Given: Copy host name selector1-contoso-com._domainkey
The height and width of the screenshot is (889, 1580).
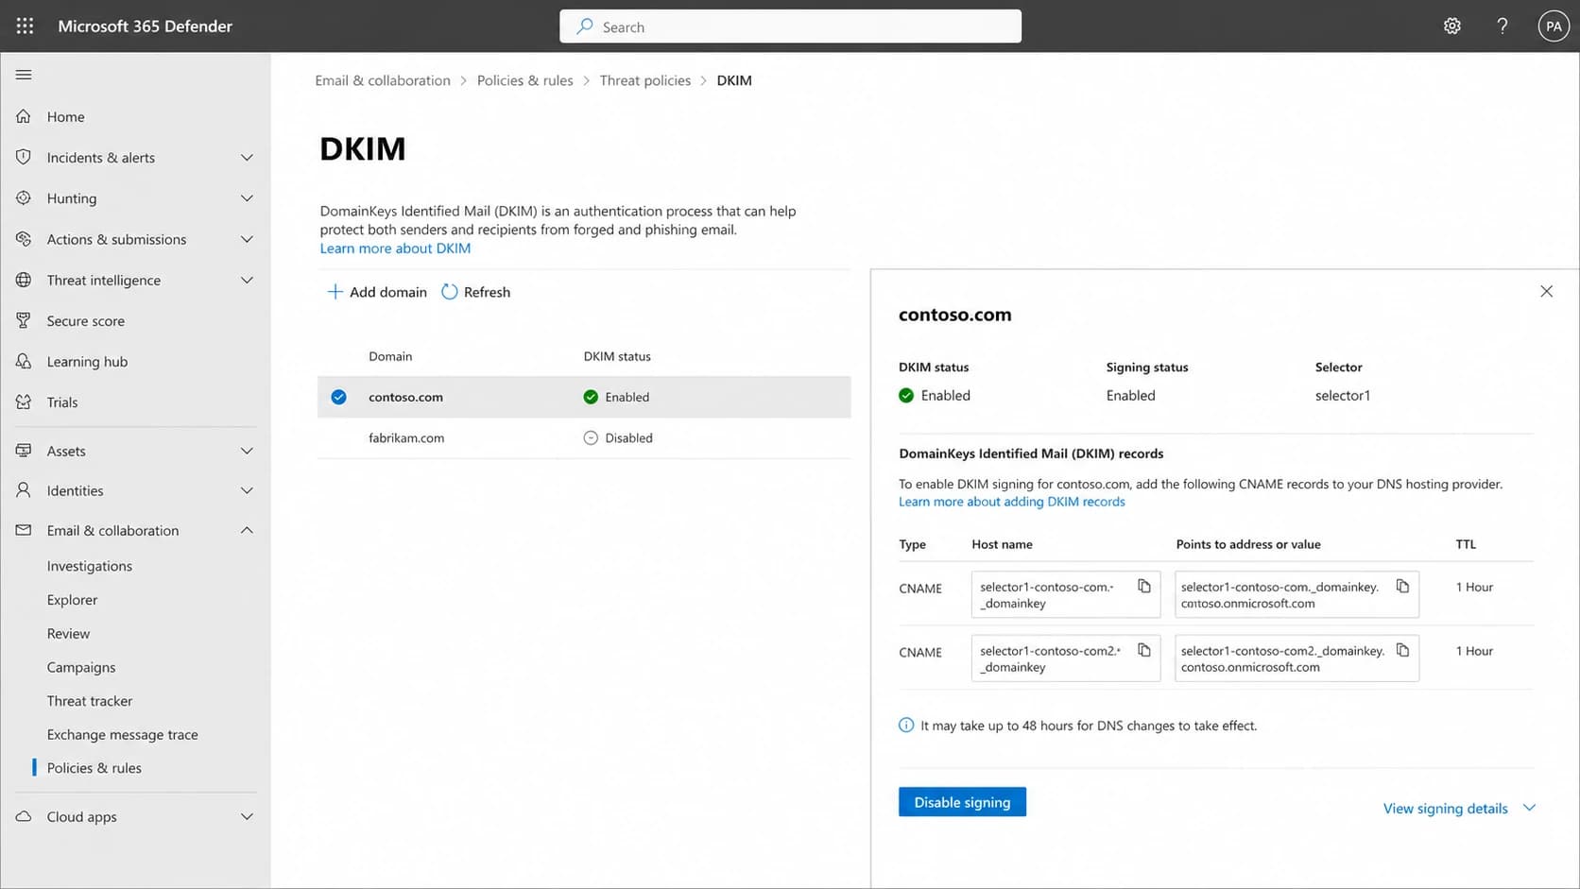Looking at the screenshot, I should tap(1144, 586).
